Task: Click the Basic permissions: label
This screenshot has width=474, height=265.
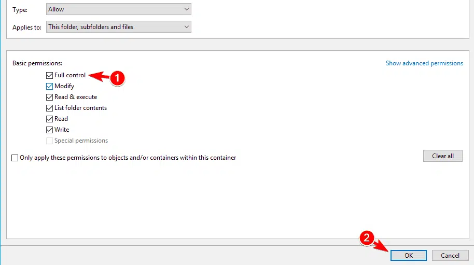Action: pos(37,63)
